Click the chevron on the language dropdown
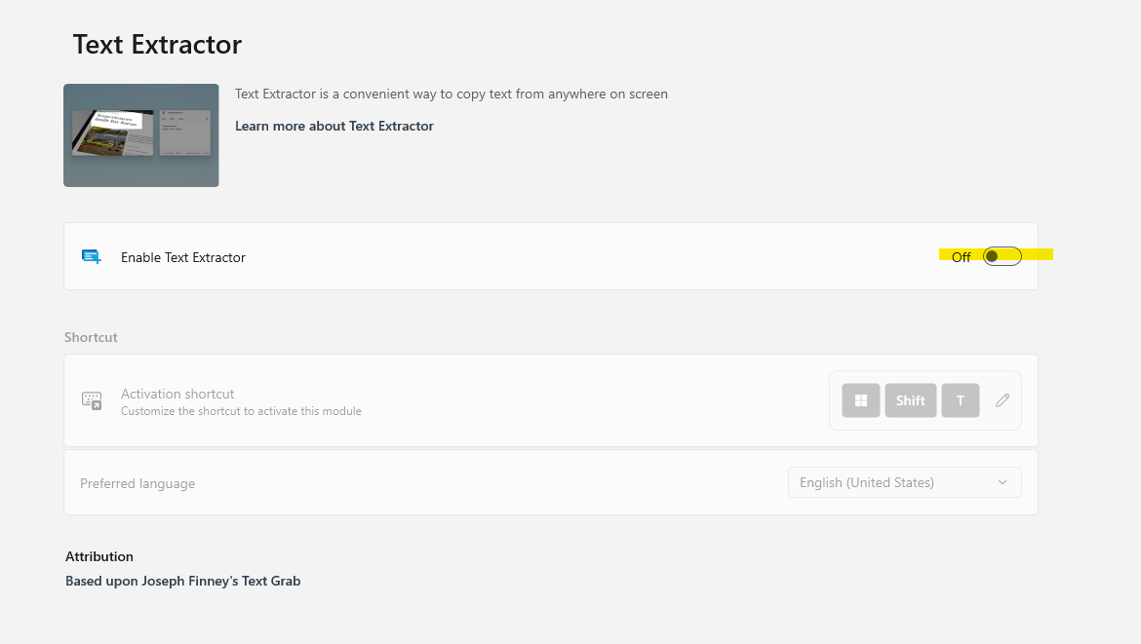1141x644 pixels. pyautogui.click(x=1002, y=481)
